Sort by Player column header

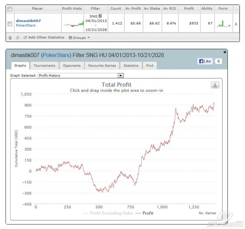point(37,9)
